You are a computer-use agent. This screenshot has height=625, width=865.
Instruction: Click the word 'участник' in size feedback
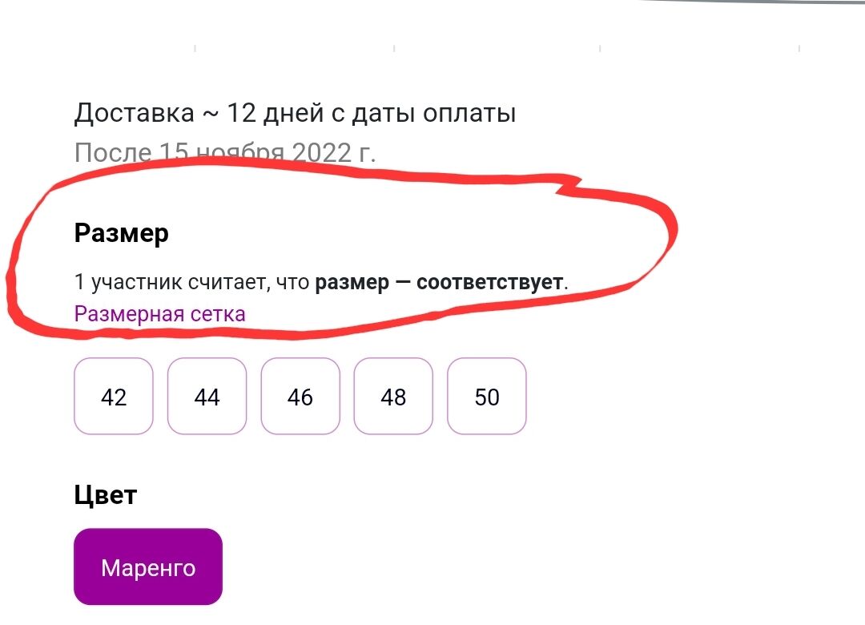[136, 282]
